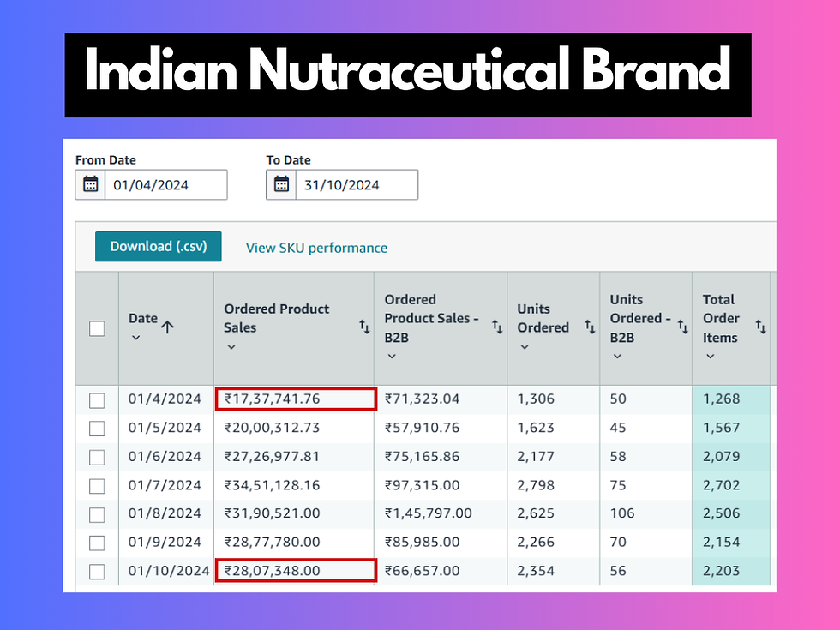Tick the select-all header checkbox
Viewport: 840px width, 630px height.
[97, 328]
